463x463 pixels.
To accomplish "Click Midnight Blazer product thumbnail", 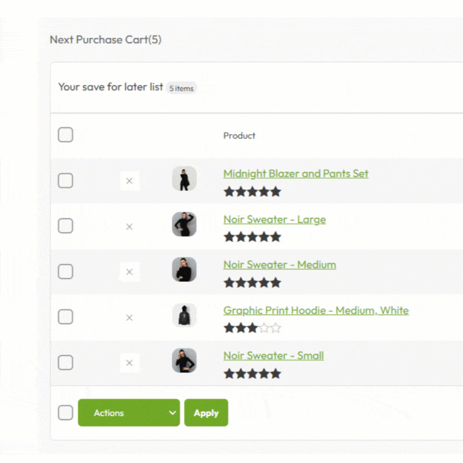I will tap(184, 179).
